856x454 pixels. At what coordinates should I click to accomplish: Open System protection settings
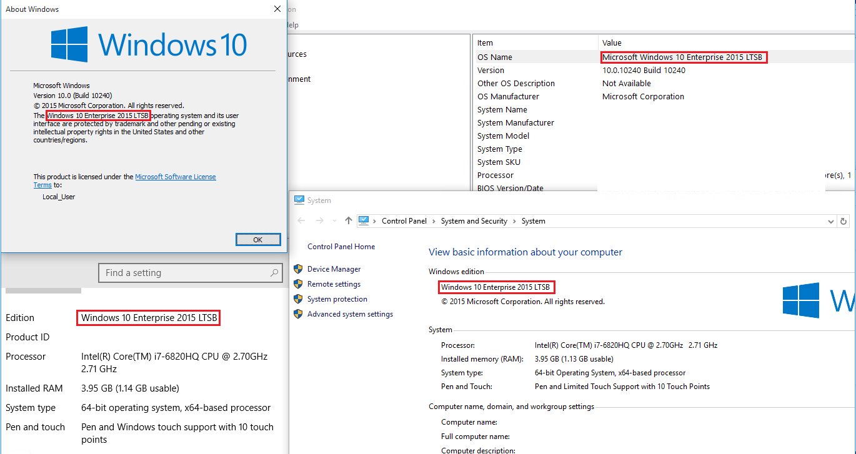click(x=337, y=299)
